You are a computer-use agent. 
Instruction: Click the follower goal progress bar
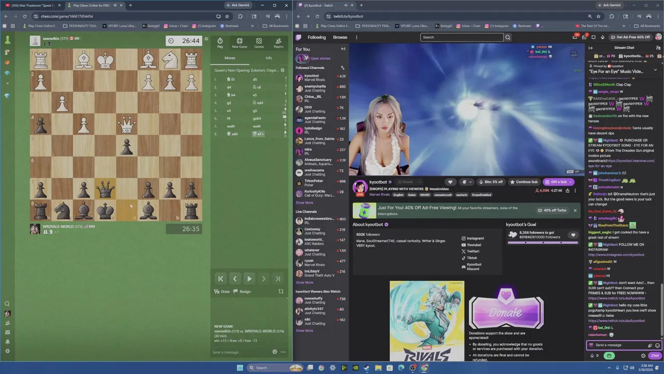tap(543, 243)
